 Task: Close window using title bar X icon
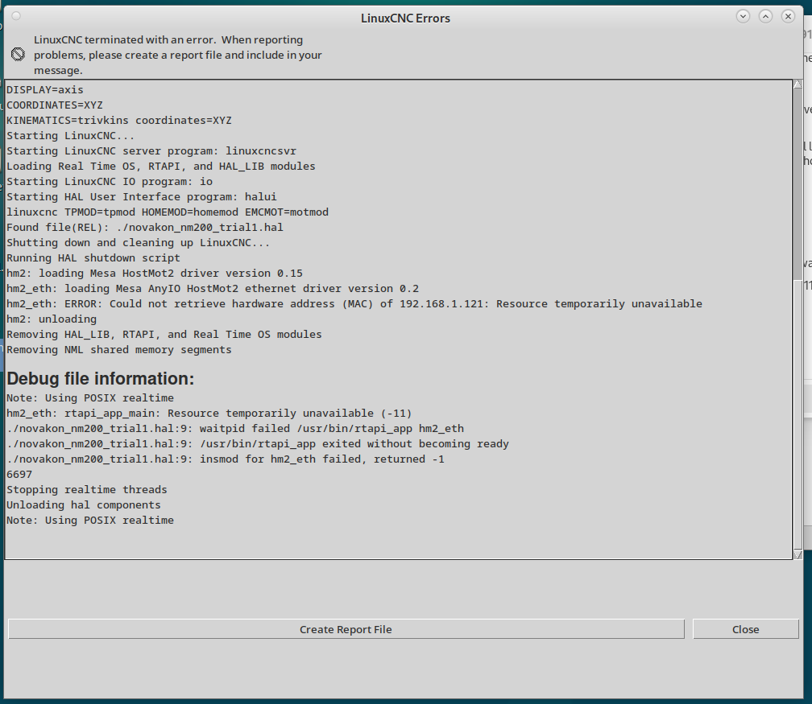788,17
